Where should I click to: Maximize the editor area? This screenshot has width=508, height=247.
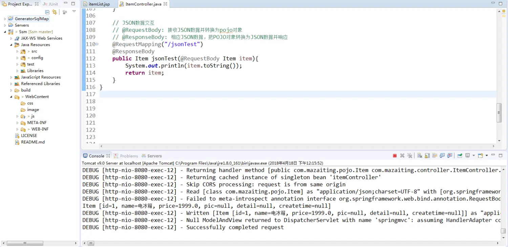pyautogui.click(x=501, y=3)
